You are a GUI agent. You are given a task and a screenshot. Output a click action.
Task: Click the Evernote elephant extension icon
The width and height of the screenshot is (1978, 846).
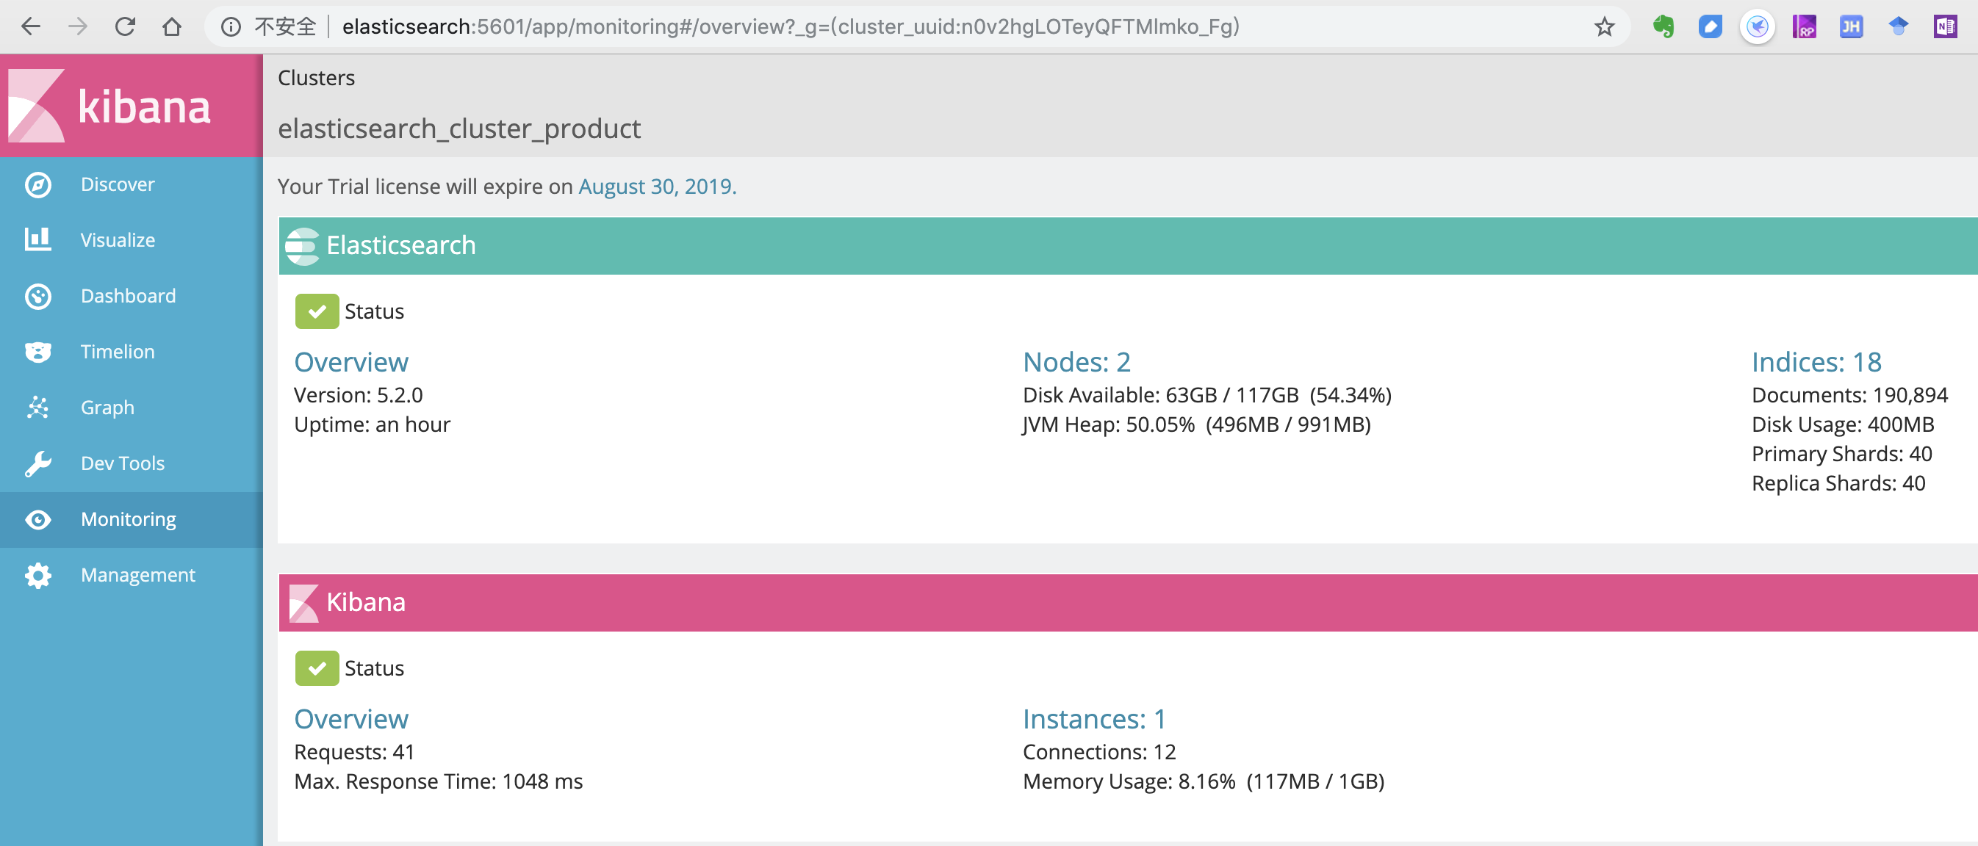point(1664,28)
